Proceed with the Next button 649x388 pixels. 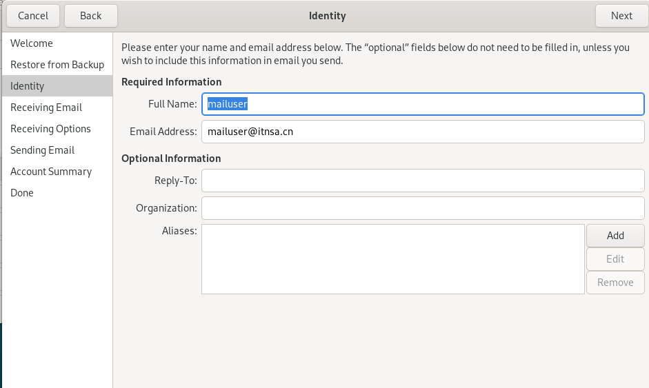pos(621,16)
